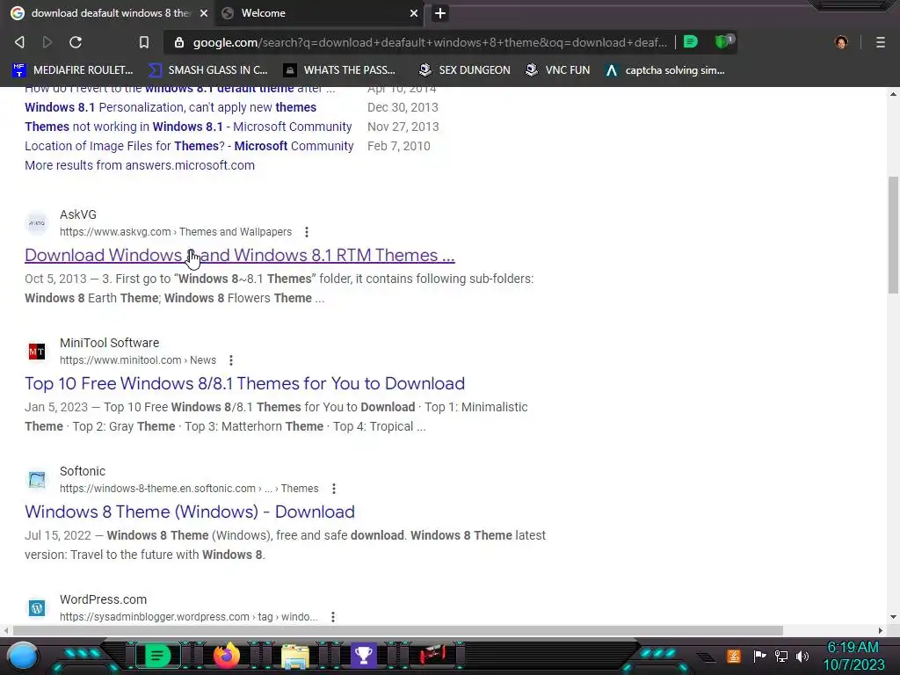Open the user profile avatar
900x675 pixels.
pyautogui.click(x=841, y=42)
